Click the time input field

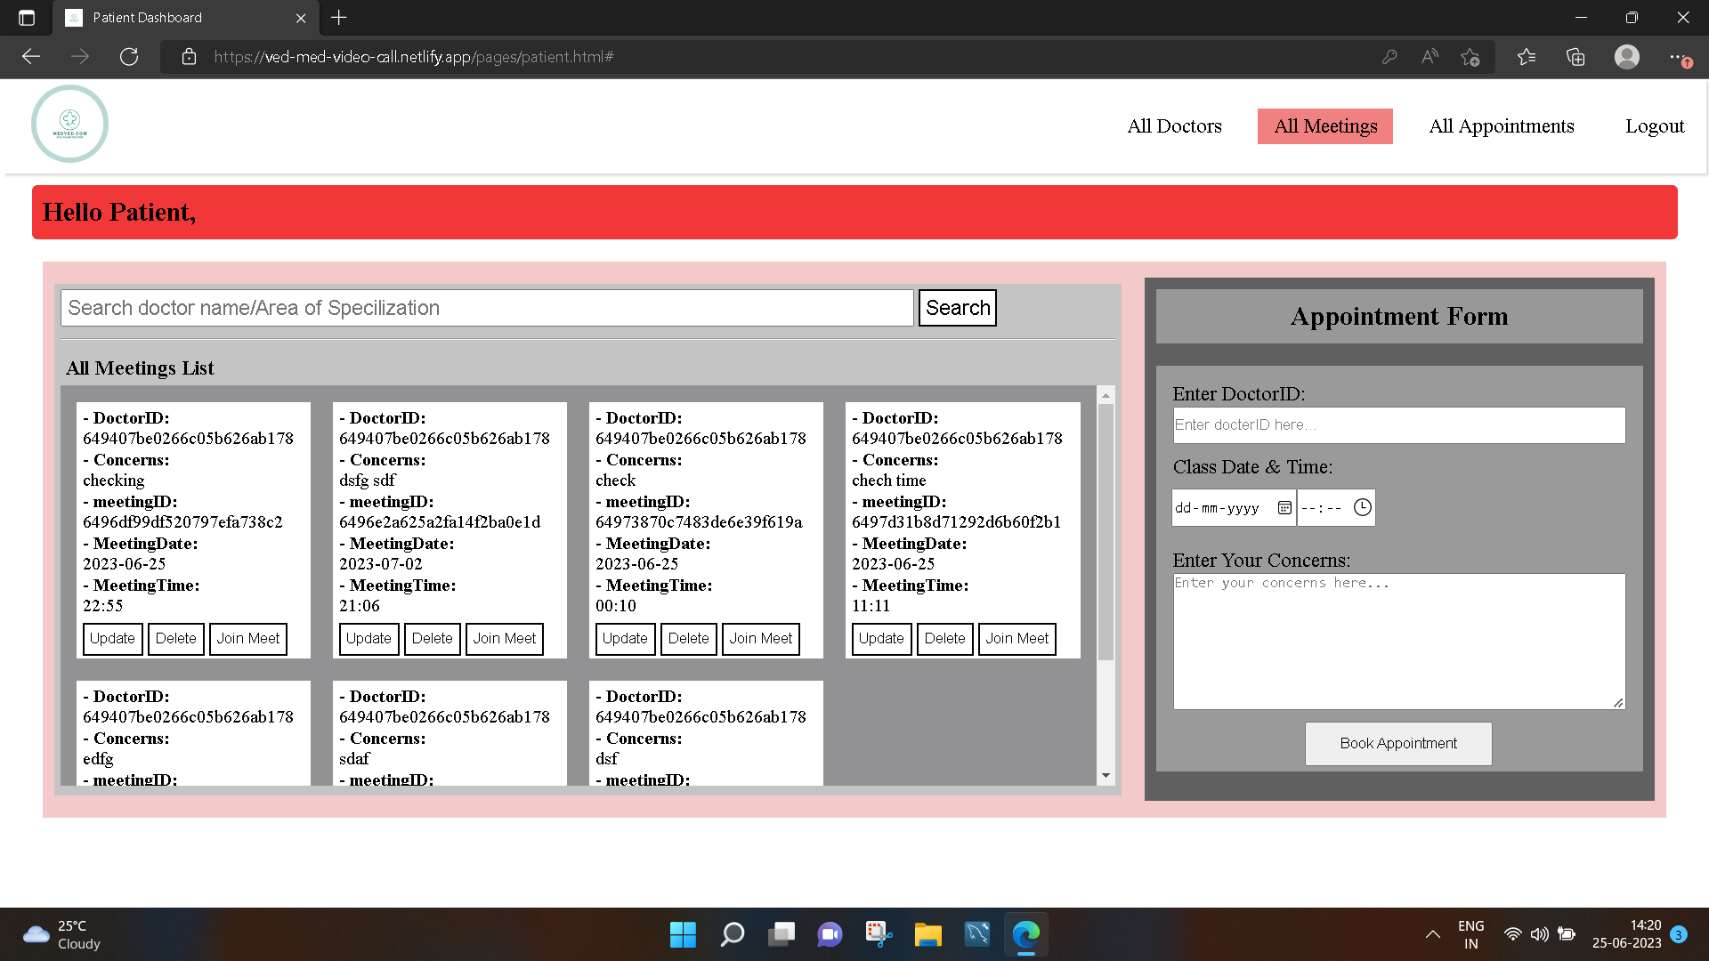point(1336,507)
